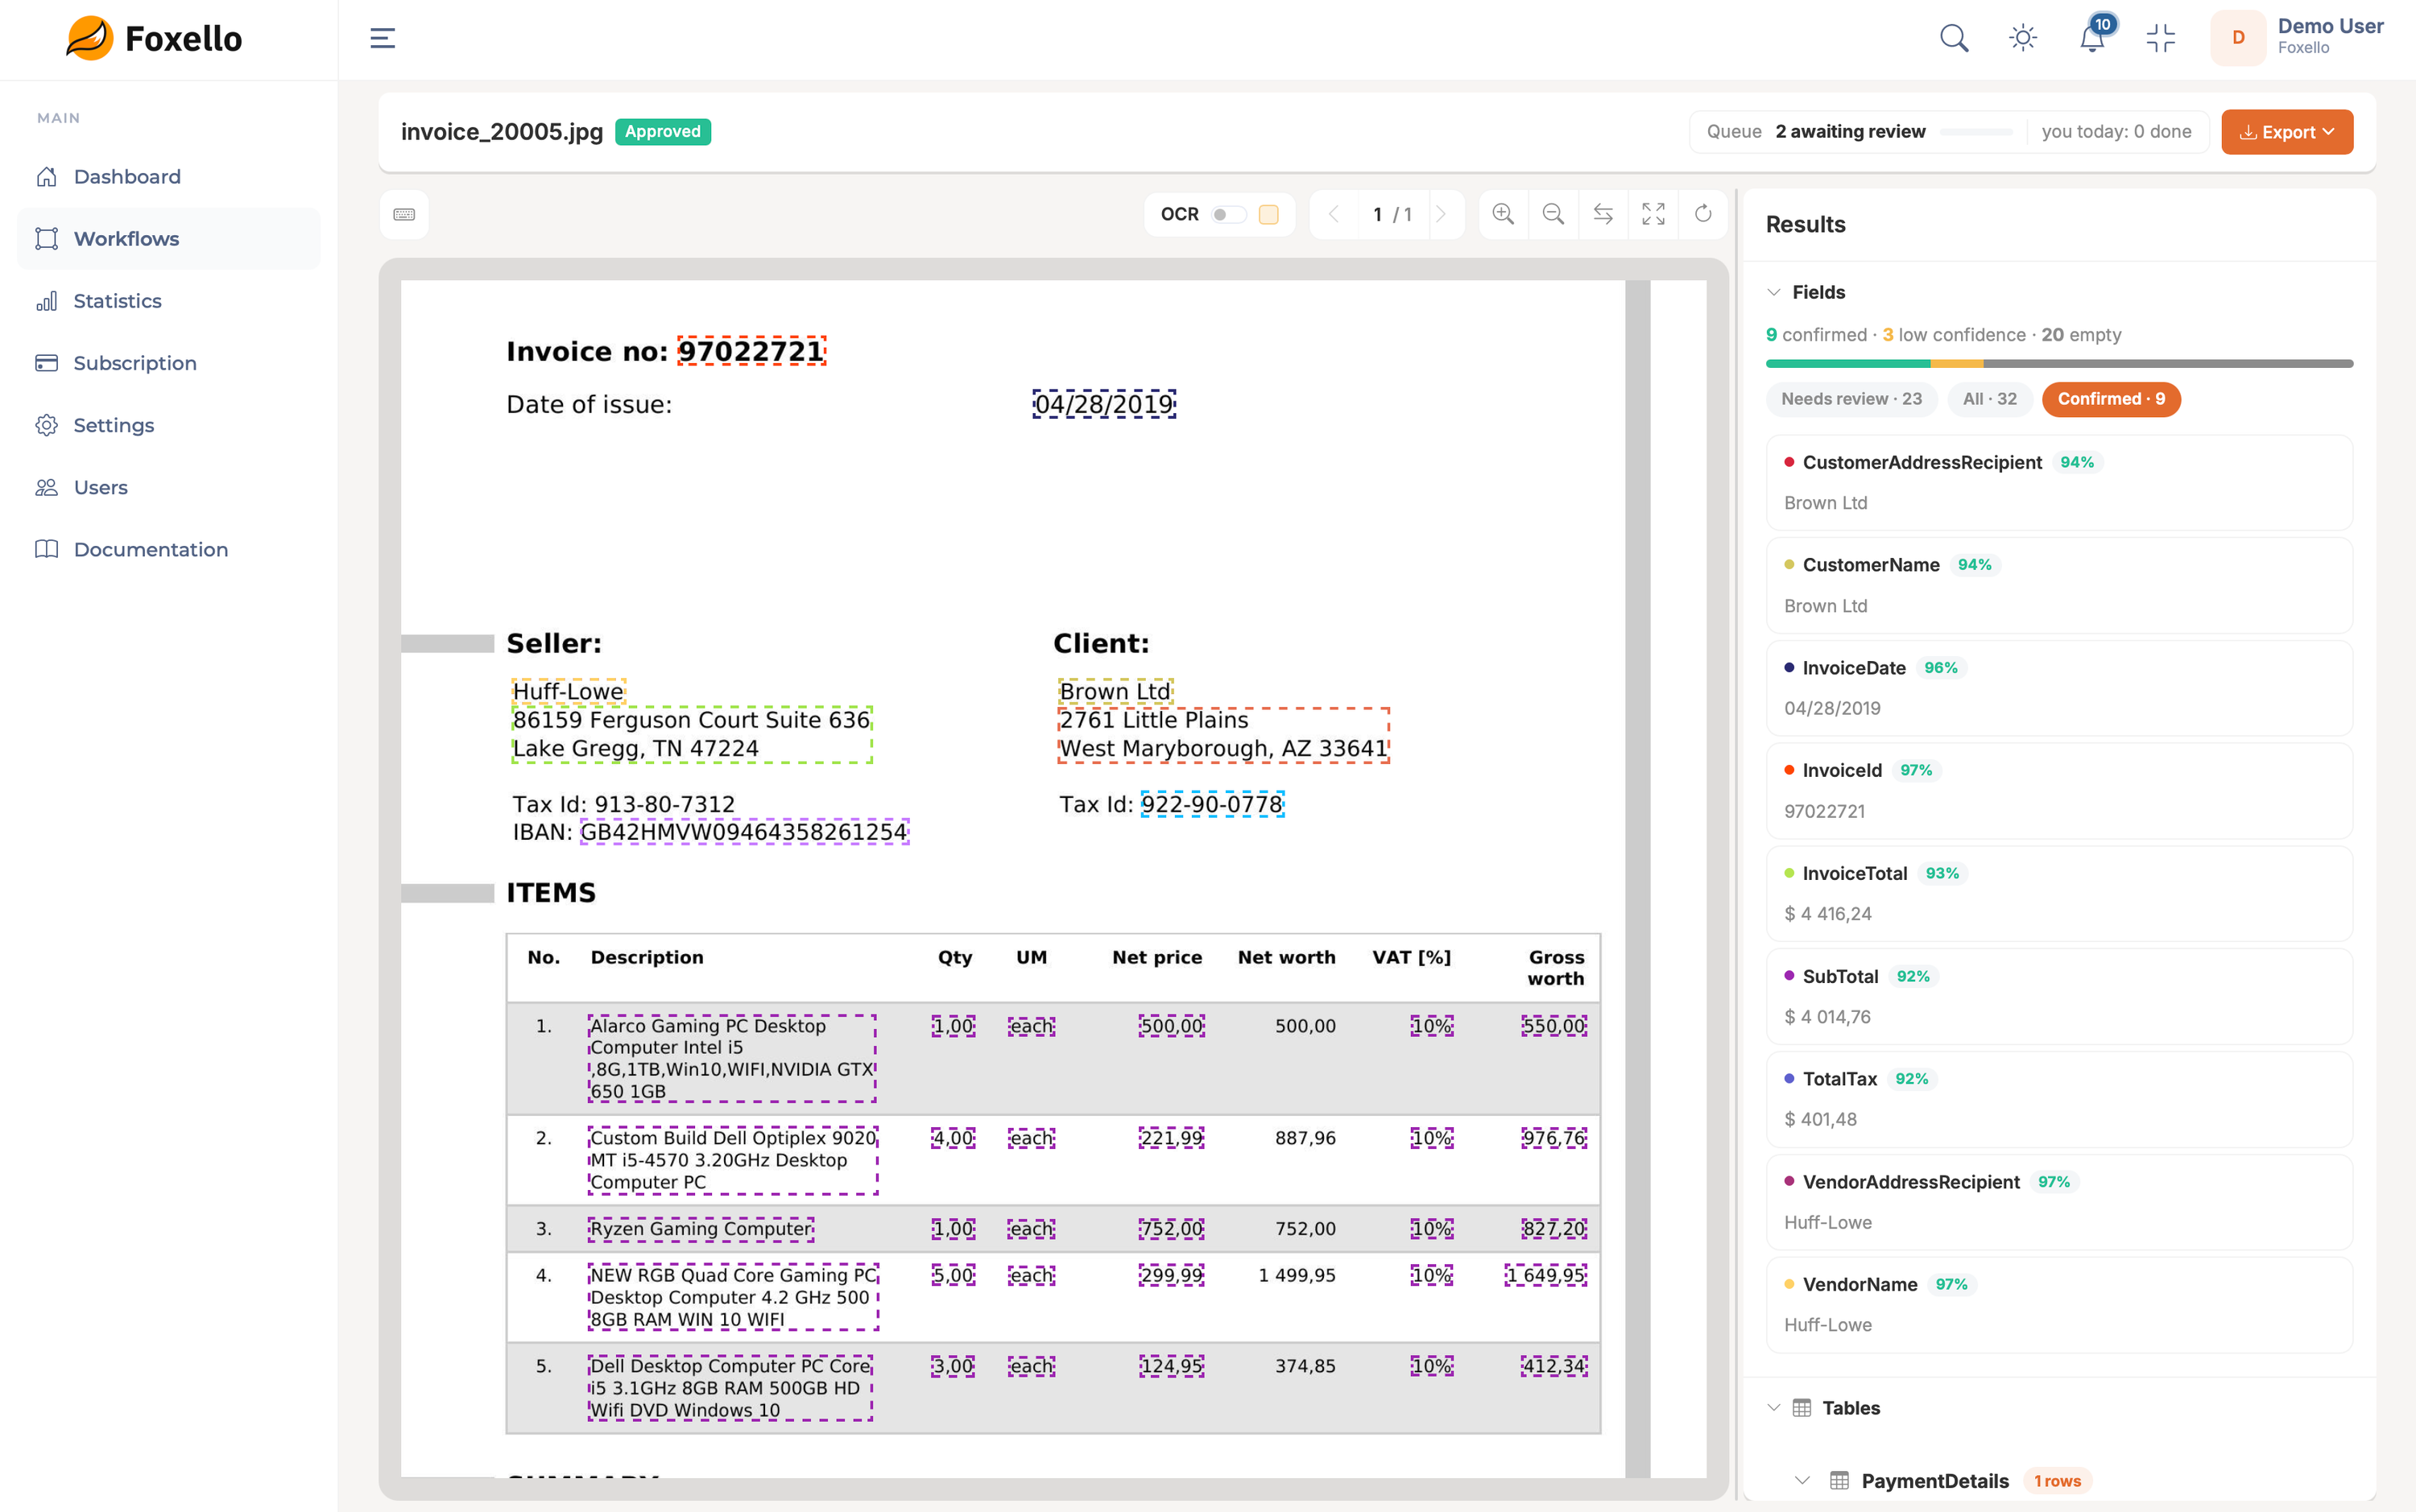Image resolution: width=2416 pixels, height=1512 pixels.
Task: Click the fit-to-screen expand icon
Action: pos(1653,214)
